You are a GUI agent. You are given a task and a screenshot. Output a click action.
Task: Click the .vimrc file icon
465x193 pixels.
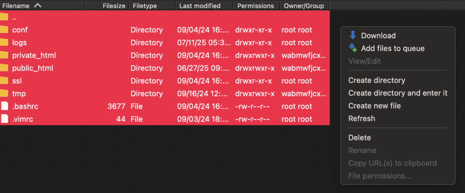(x=5, y=119)
